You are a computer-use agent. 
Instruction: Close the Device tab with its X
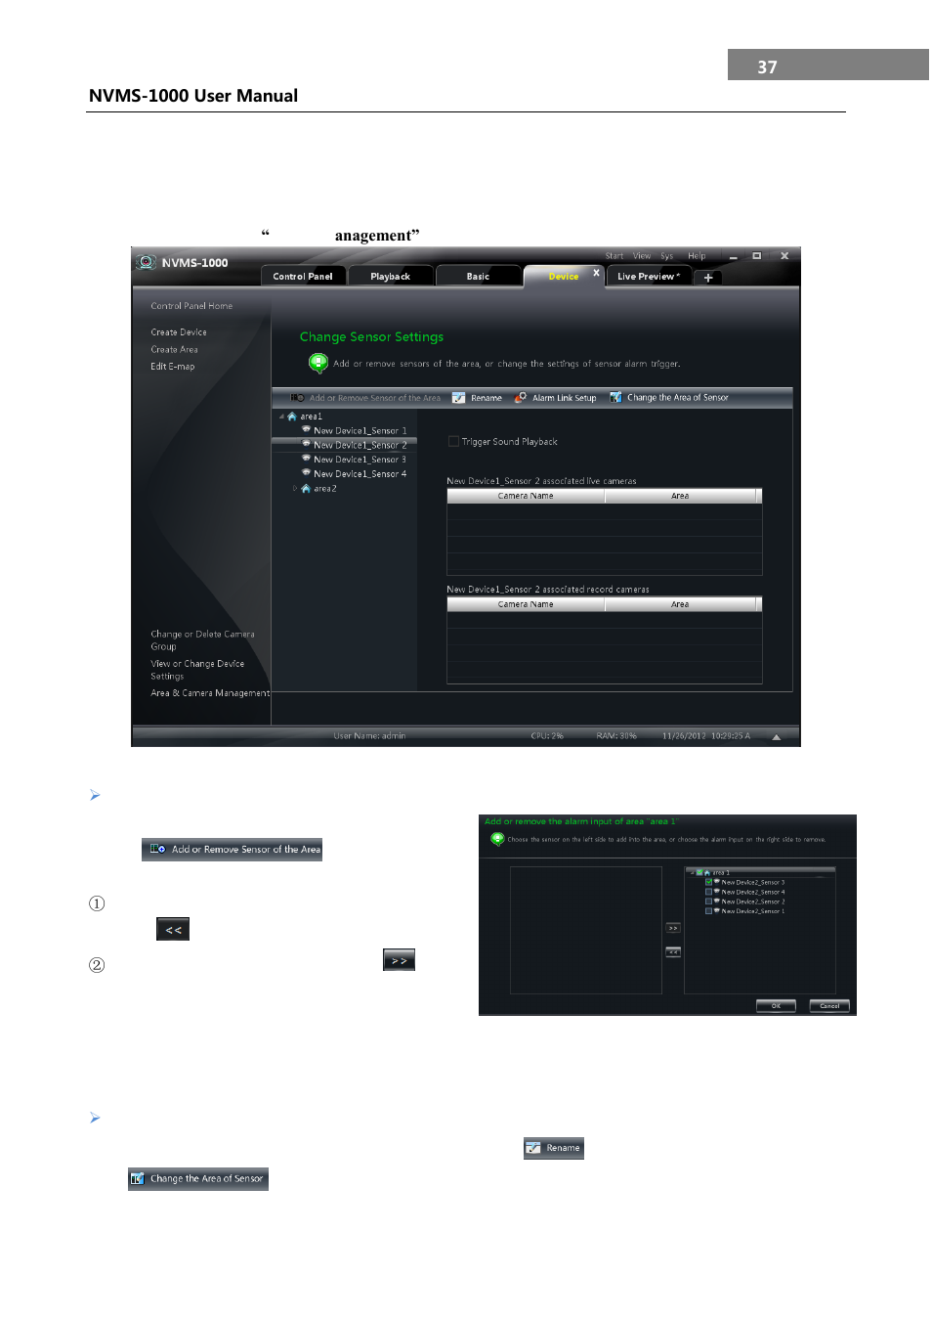pos(596,273)
